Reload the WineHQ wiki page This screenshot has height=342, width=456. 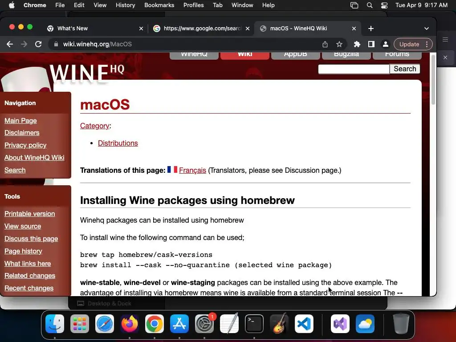pos(38,44)
